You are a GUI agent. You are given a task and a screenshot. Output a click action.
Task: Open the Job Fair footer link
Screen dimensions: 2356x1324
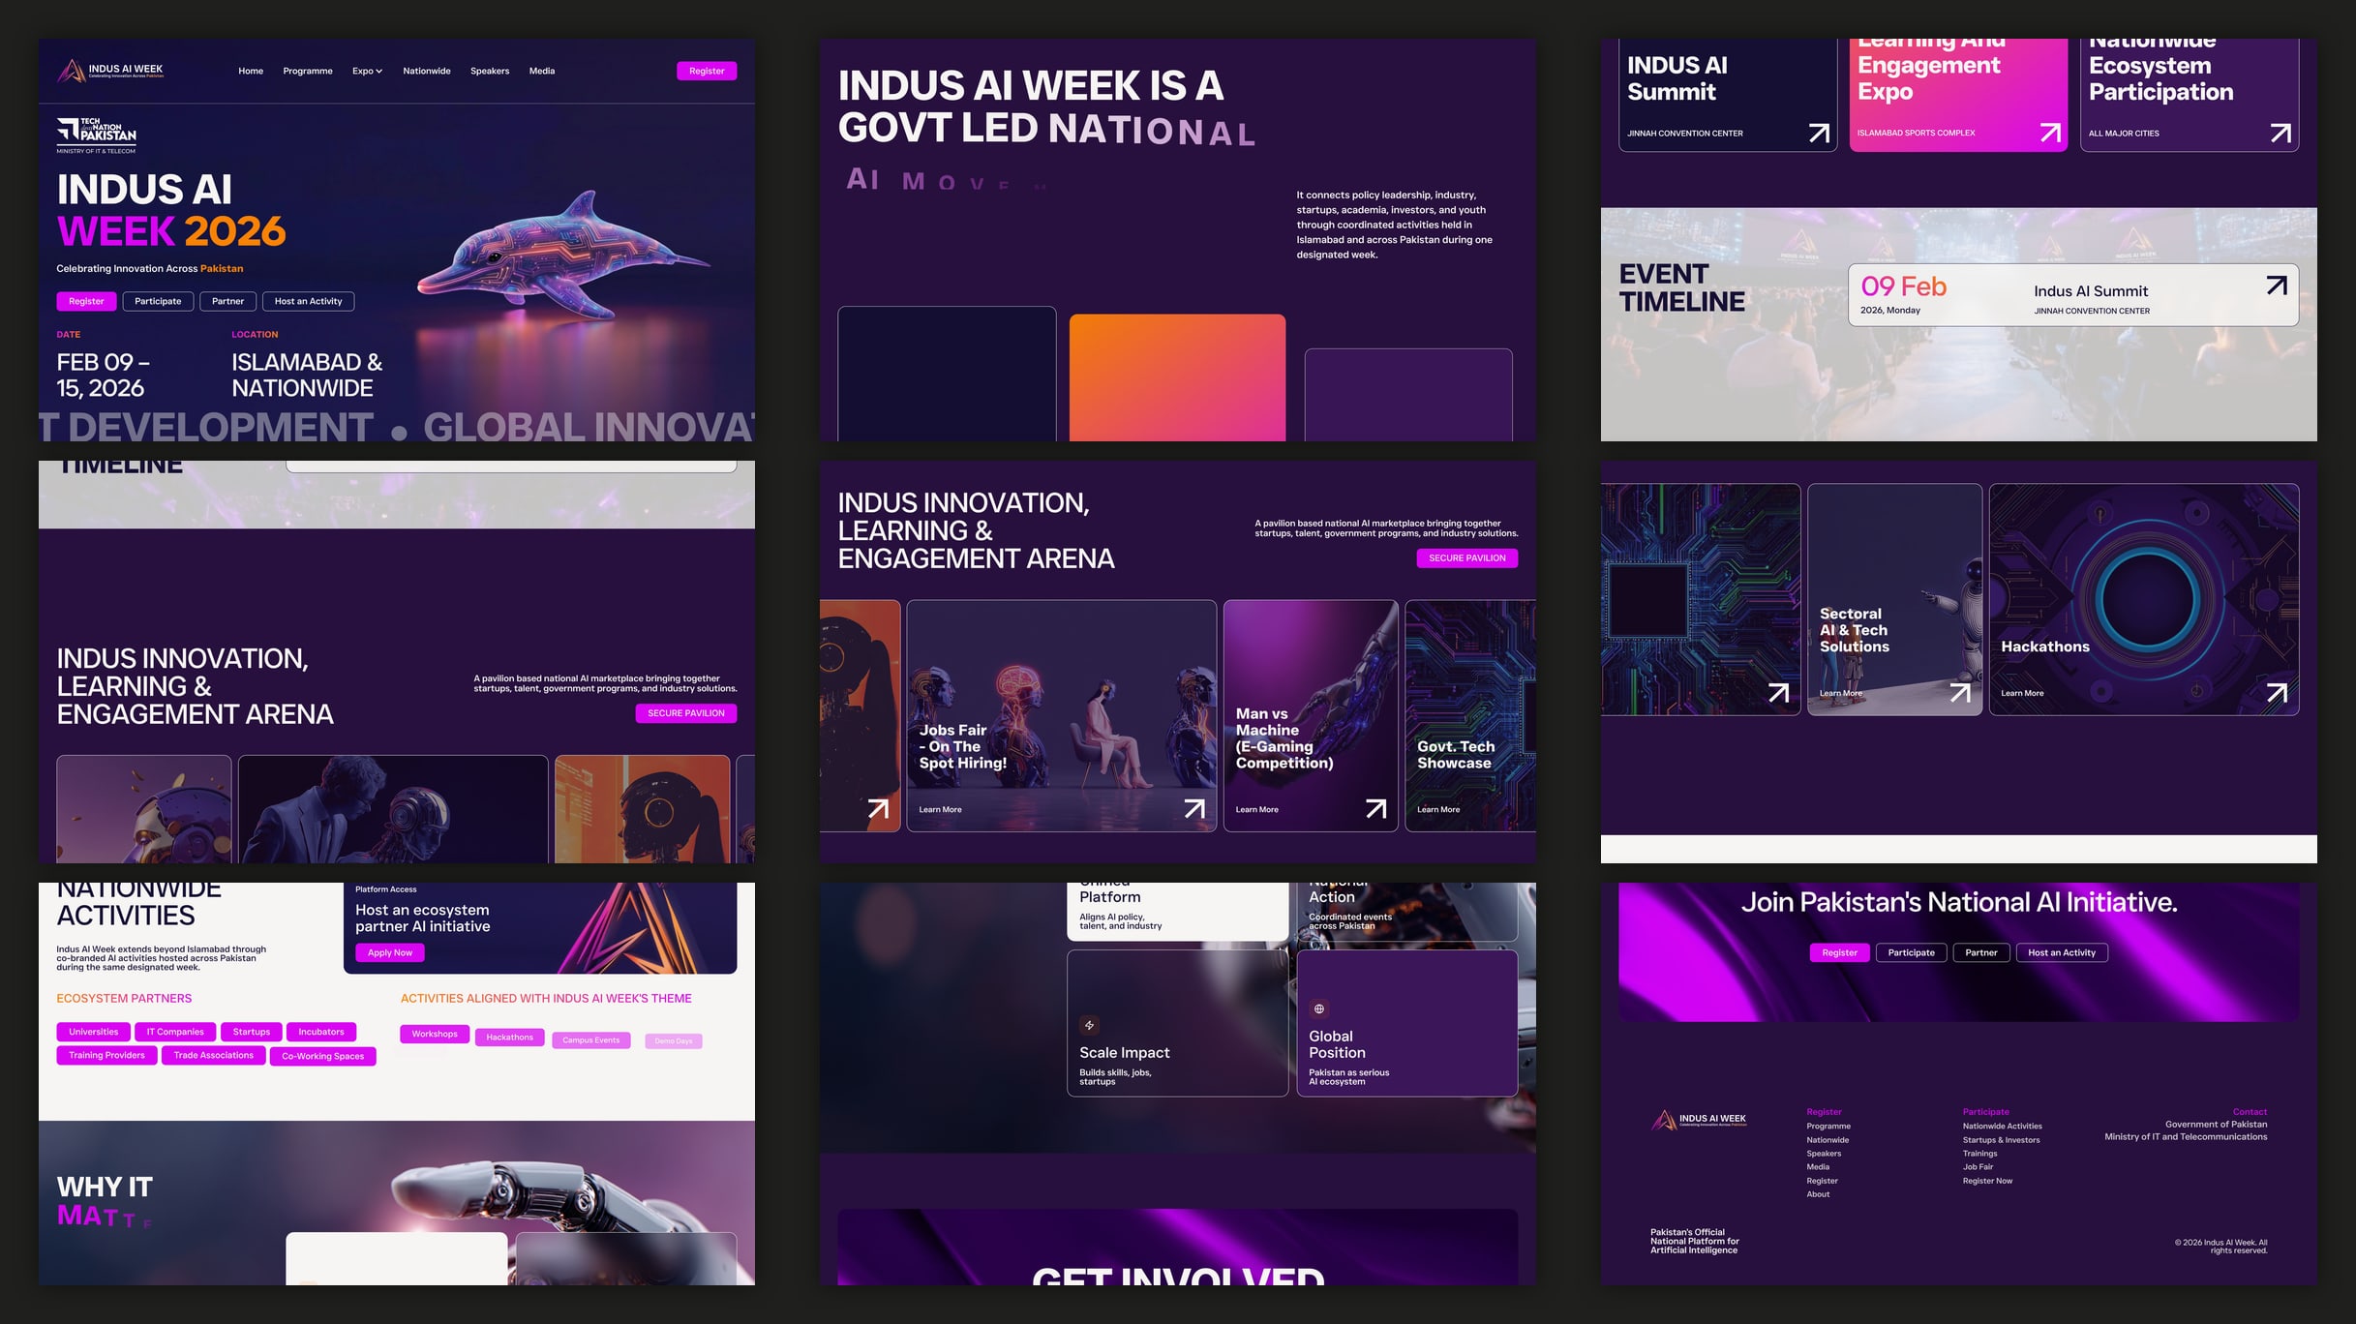coord(1978,1167)
